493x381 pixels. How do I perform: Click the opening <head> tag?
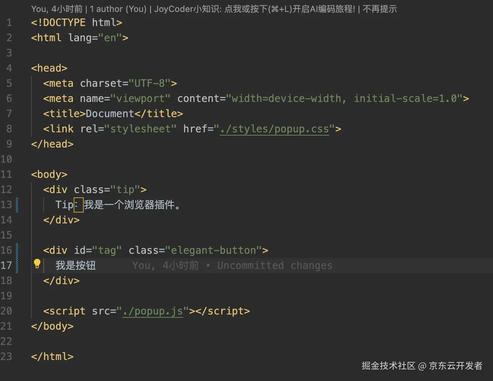tap(49, 68)
